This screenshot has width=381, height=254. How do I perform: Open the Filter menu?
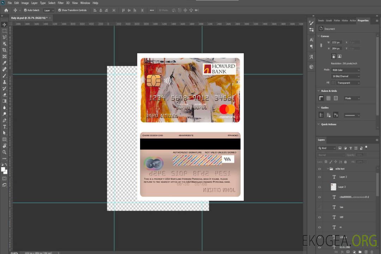click(61, 3)
